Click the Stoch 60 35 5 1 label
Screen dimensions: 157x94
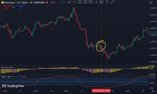pyautogui.click(x=8, y=77)
